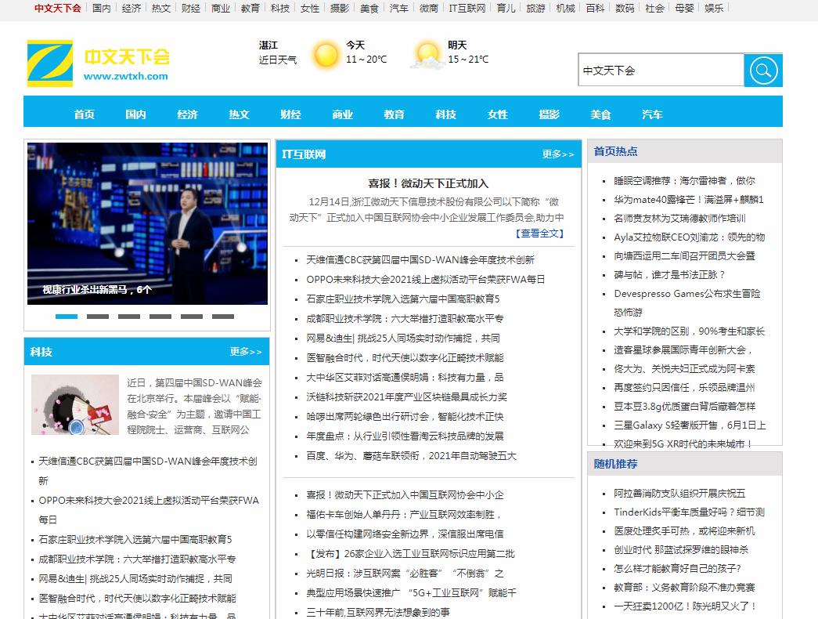Click 百科 in the top link strip
The width and height of the screenshot is (818, 619).
[x=595, y=9]
